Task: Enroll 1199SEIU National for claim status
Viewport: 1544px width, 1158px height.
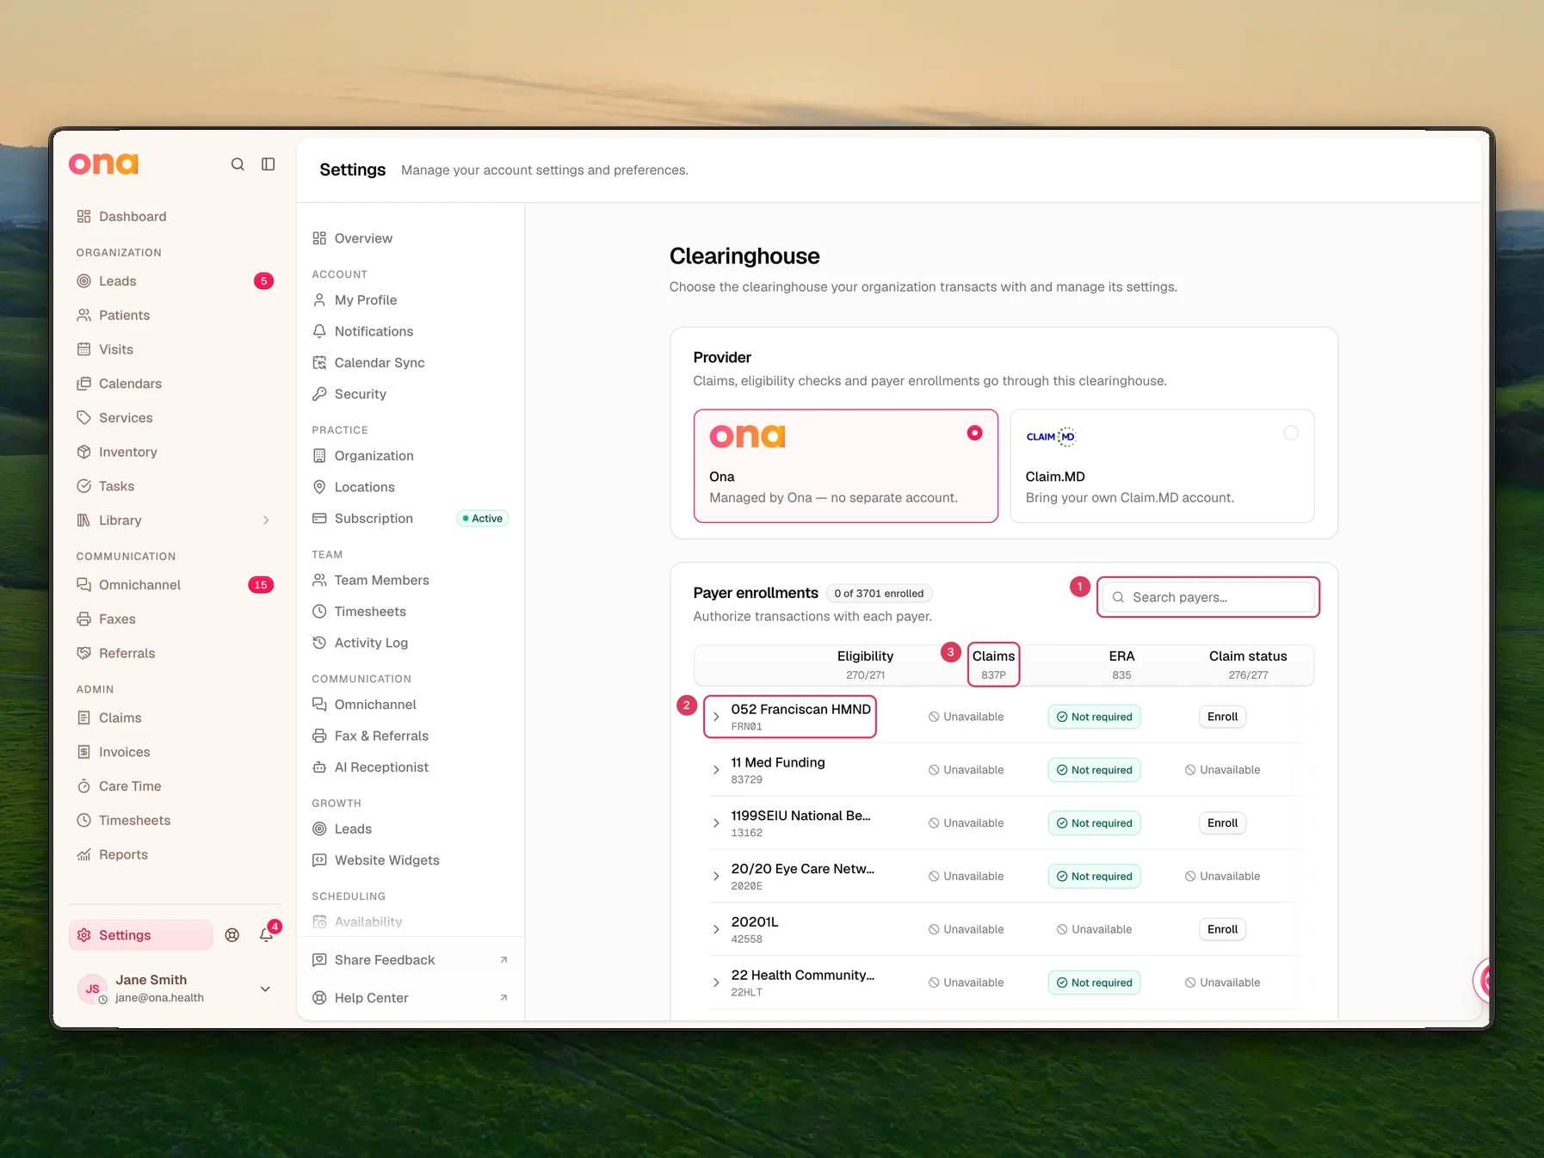Action: [1222, 823]
